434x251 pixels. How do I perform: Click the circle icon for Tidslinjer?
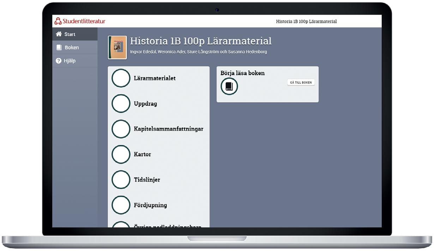coord(121,180)
